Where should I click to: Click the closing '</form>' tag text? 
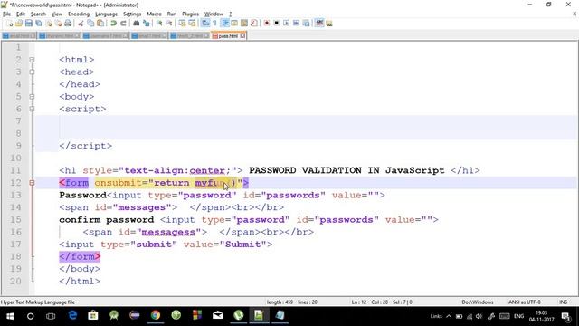(80, 256)
